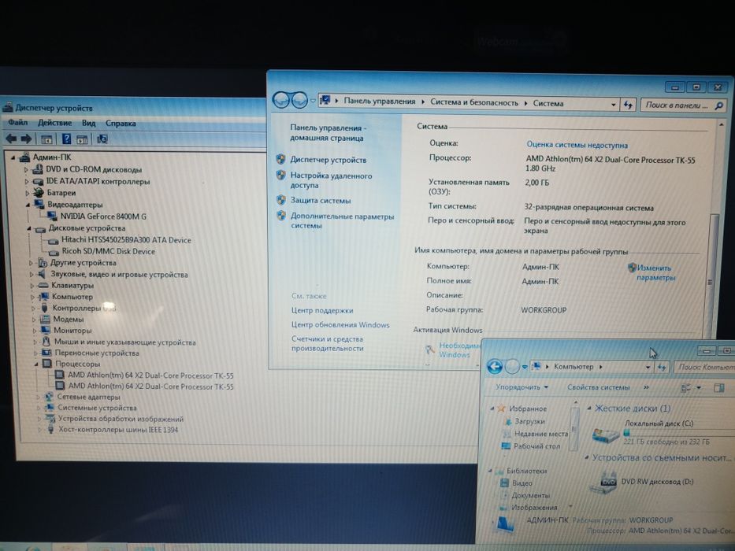Image resolution: width=735 pixels, height=551 pixels.
Task: Select Hitachi HTS545025B9A300 ATA Device
Action: 126,240
